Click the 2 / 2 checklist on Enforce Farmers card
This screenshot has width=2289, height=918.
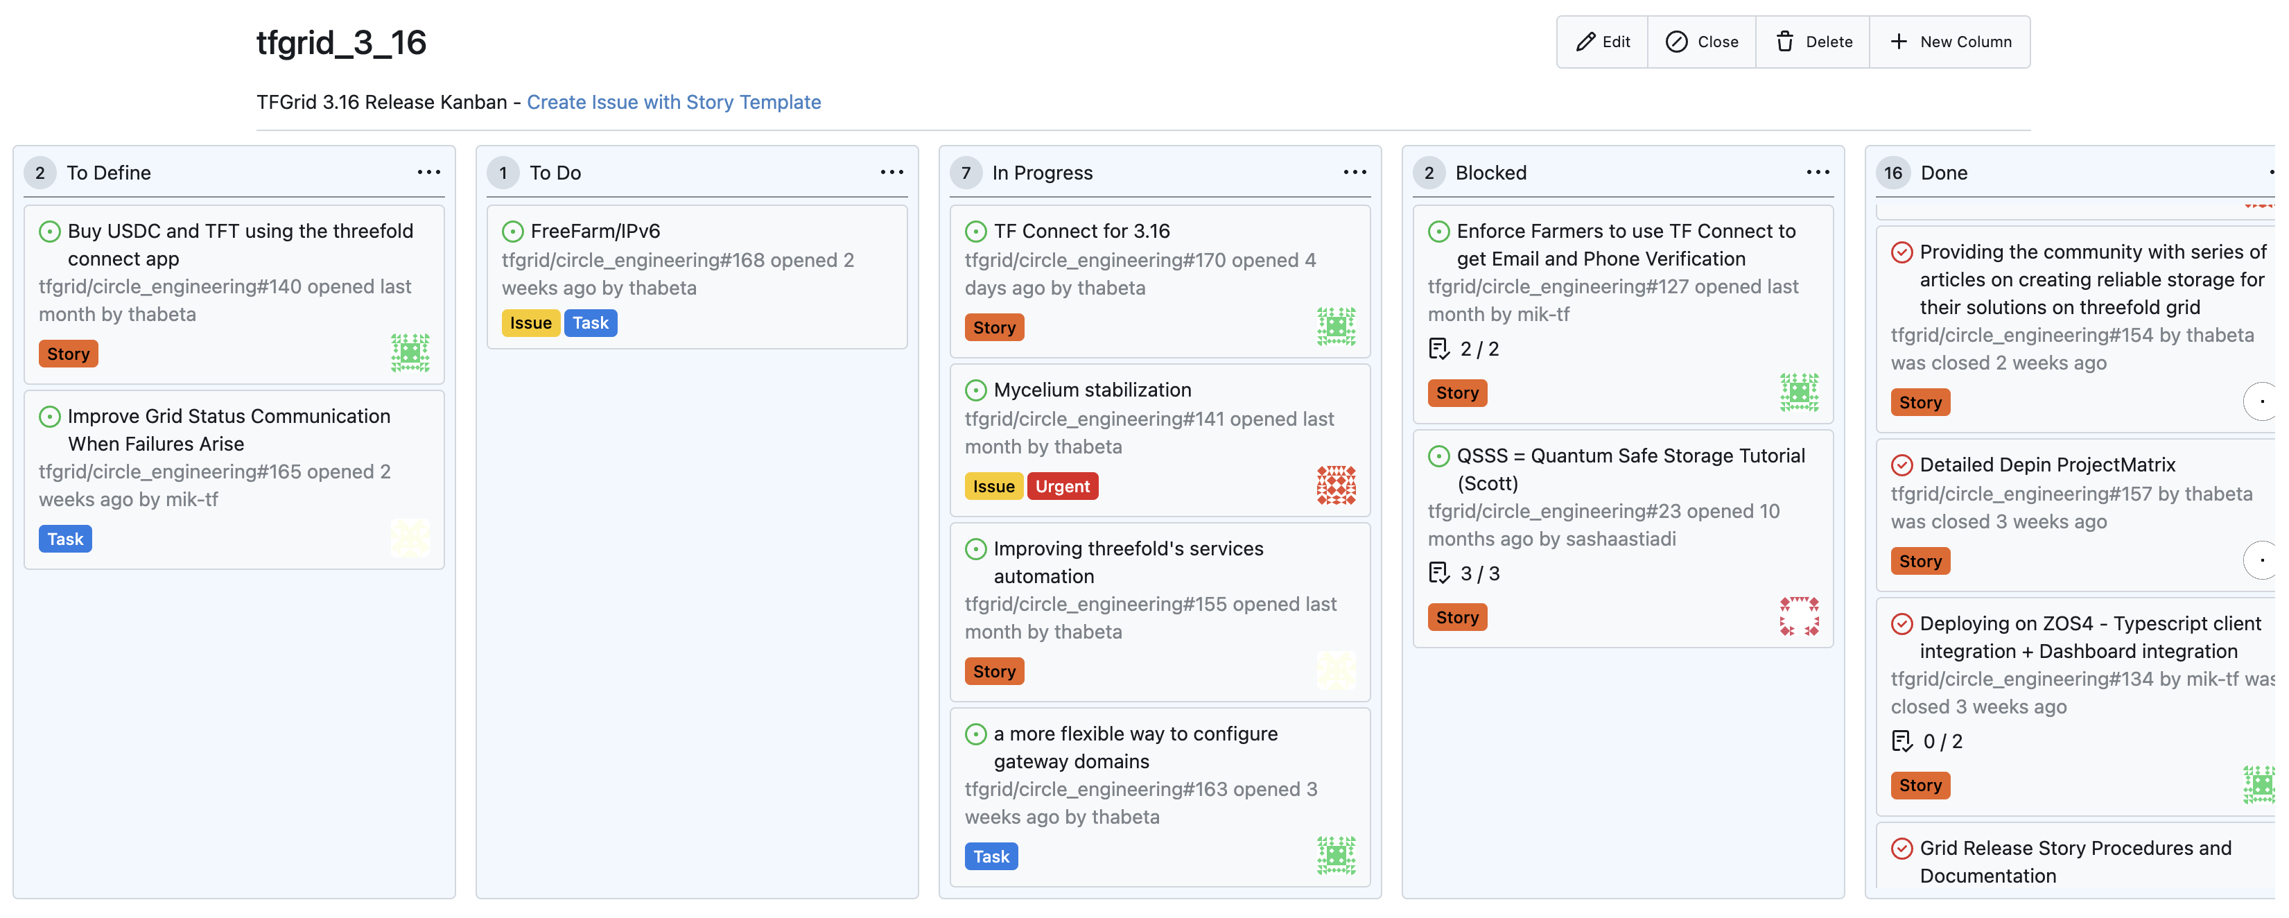pos(1463,349)
